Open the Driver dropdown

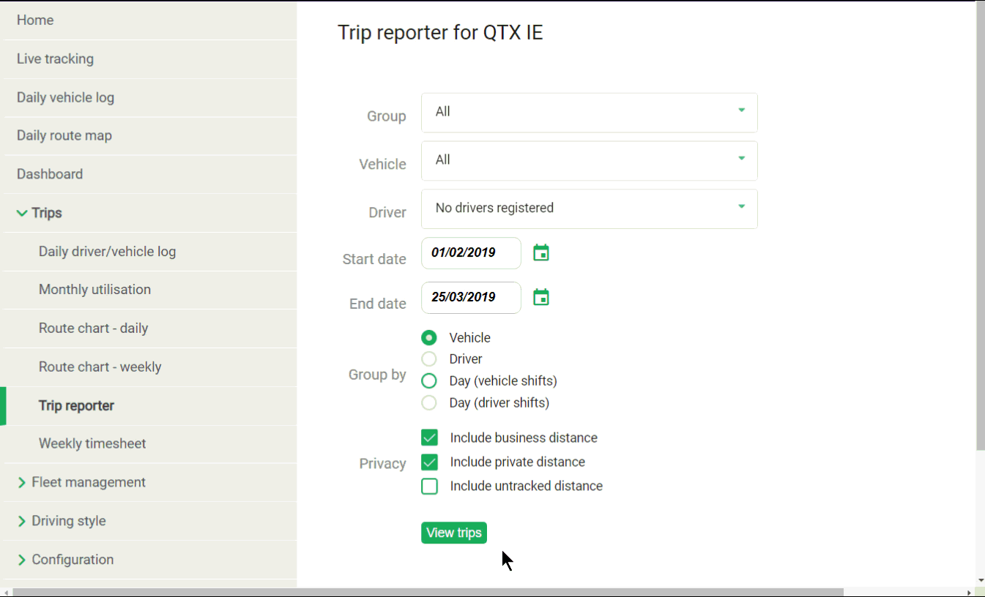590,209
